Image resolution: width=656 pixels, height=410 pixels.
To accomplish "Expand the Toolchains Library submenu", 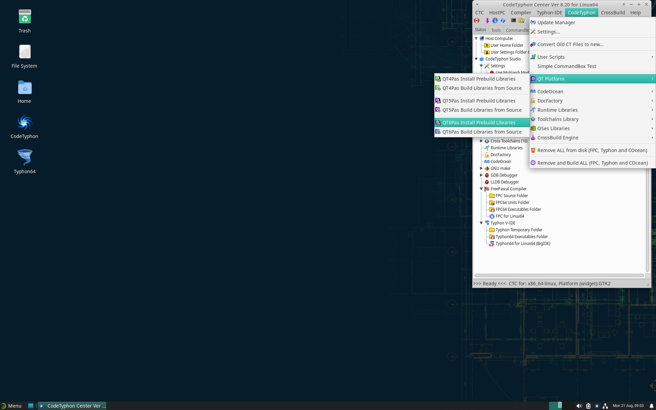I will (592, 119).
